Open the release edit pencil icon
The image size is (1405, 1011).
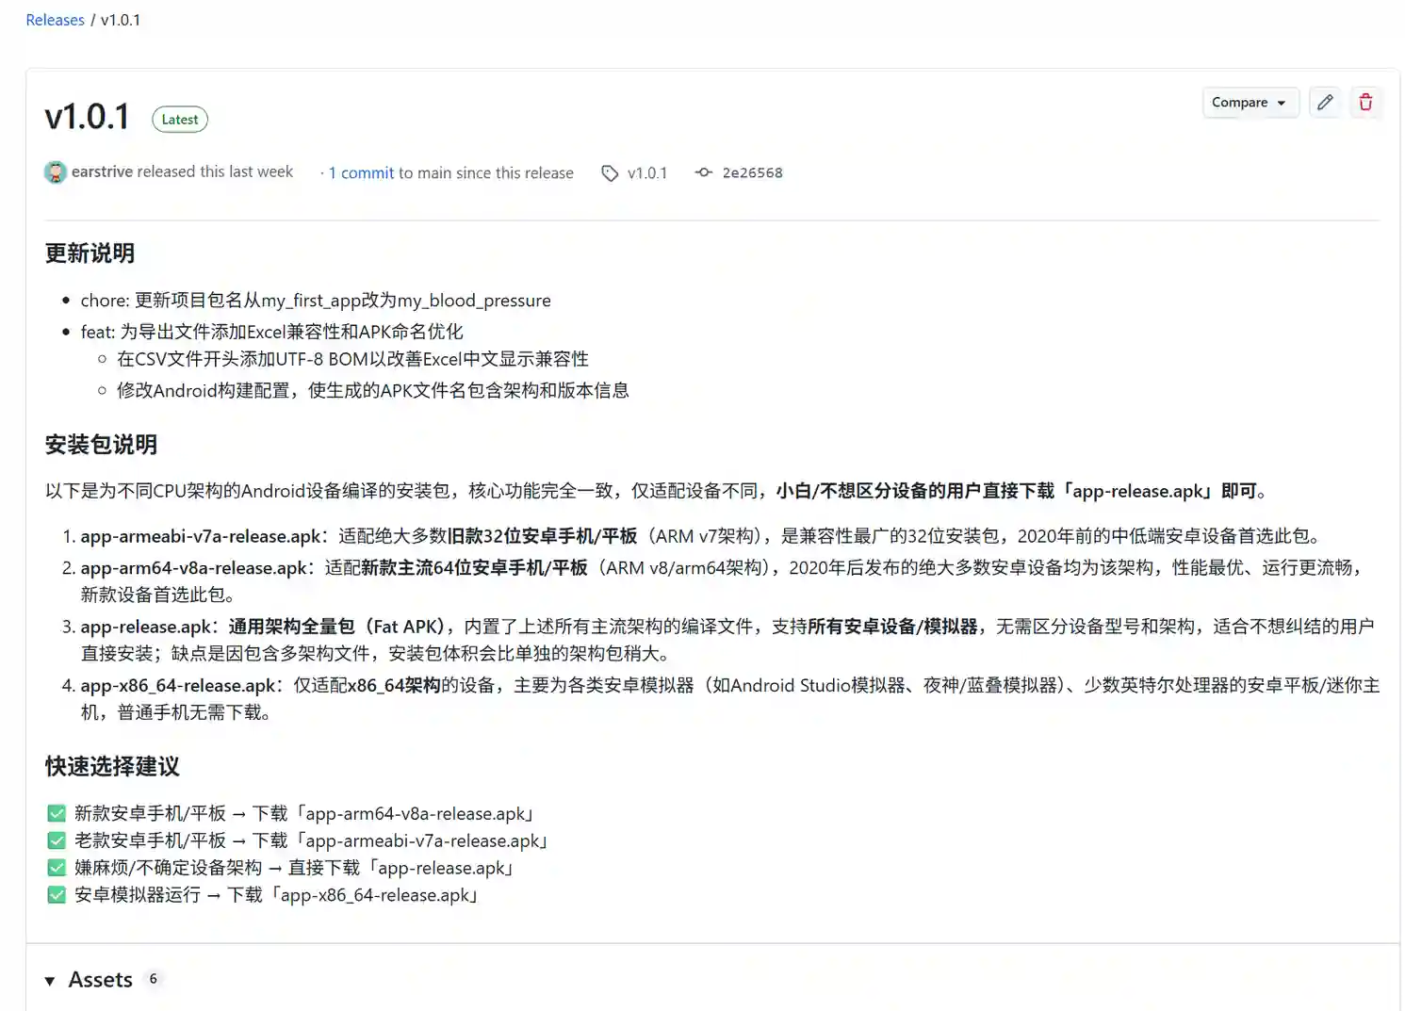point(1325,102)
